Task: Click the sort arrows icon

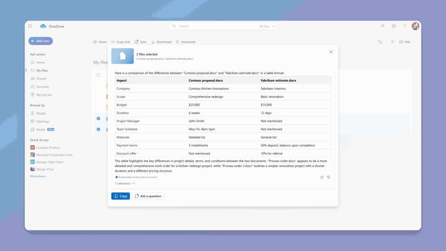Action: pos(380,42)
